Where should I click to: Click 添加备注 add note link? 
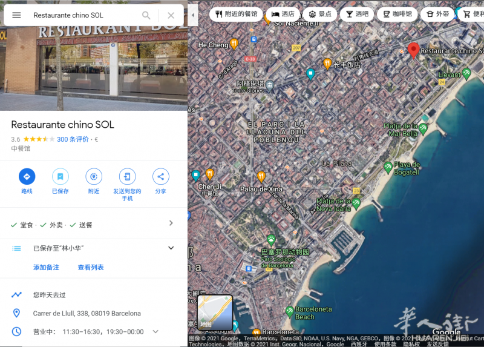tap(47, 267)
